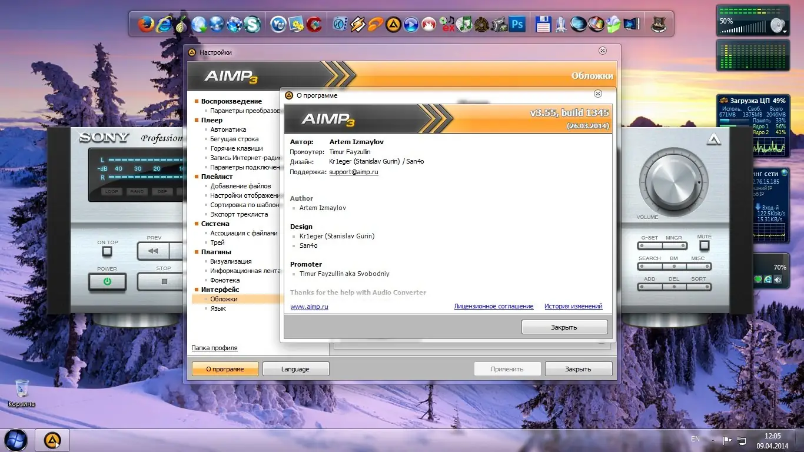Open Бегущая строка settings section

pos(234,139)
